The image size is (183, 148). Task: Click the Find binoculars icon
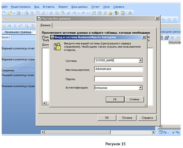[x=130, y=13]
